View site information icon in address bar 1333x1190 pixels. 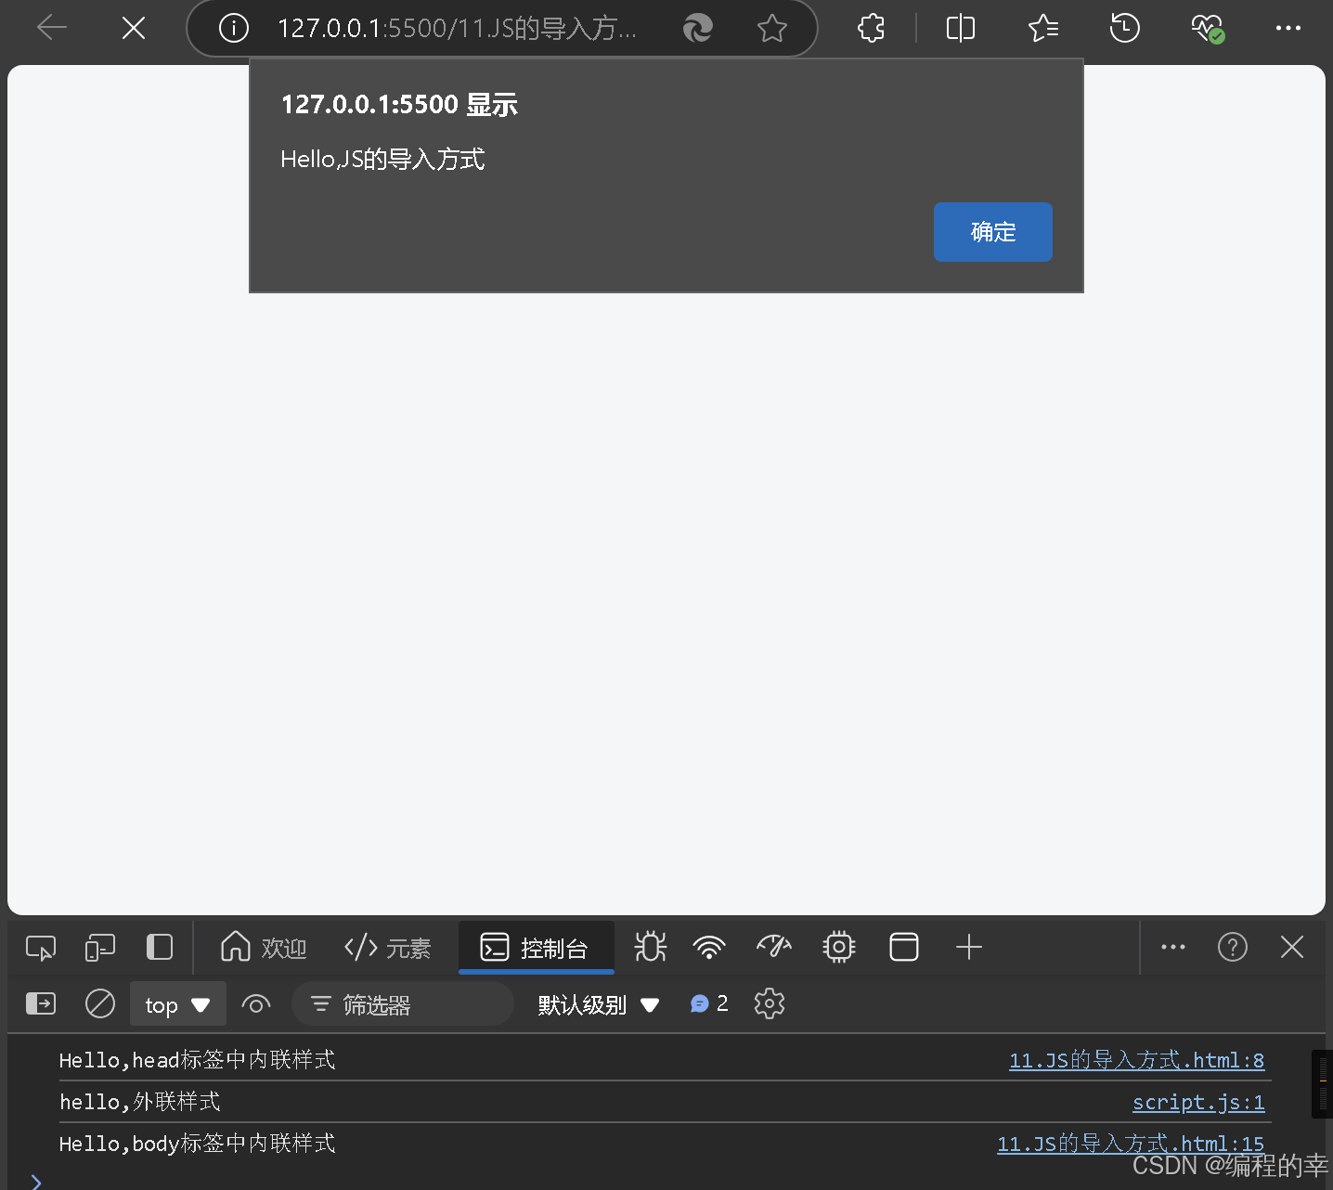[233, 29]
